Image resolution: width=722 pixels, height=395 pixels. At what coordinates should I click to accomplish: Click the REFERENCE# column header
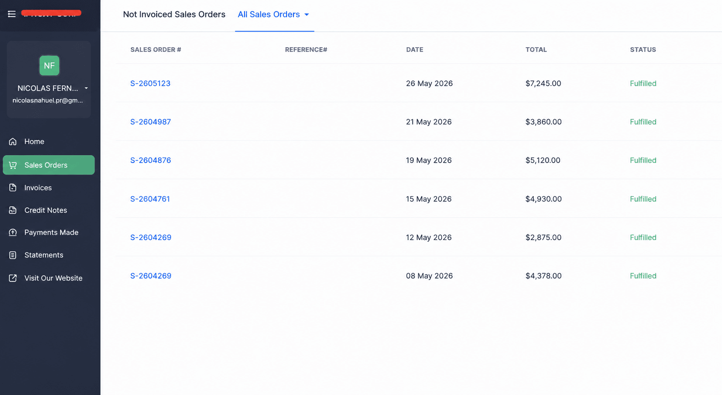(306, 50)
